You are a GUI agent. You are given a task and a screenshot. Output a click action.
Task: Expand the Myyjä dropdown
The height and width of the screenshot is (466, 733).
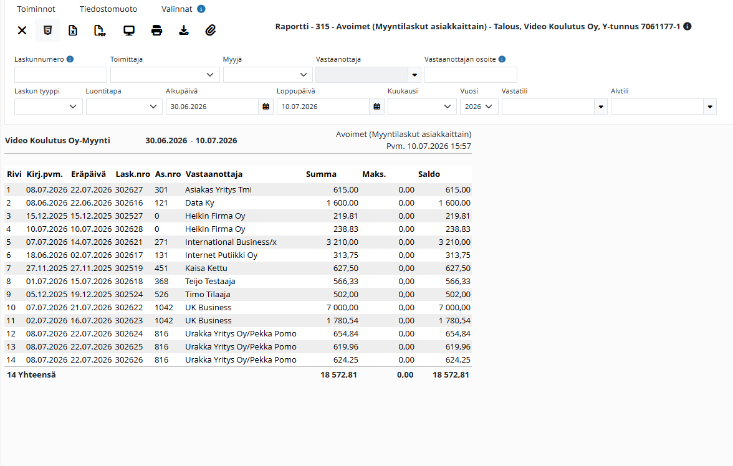268,75
